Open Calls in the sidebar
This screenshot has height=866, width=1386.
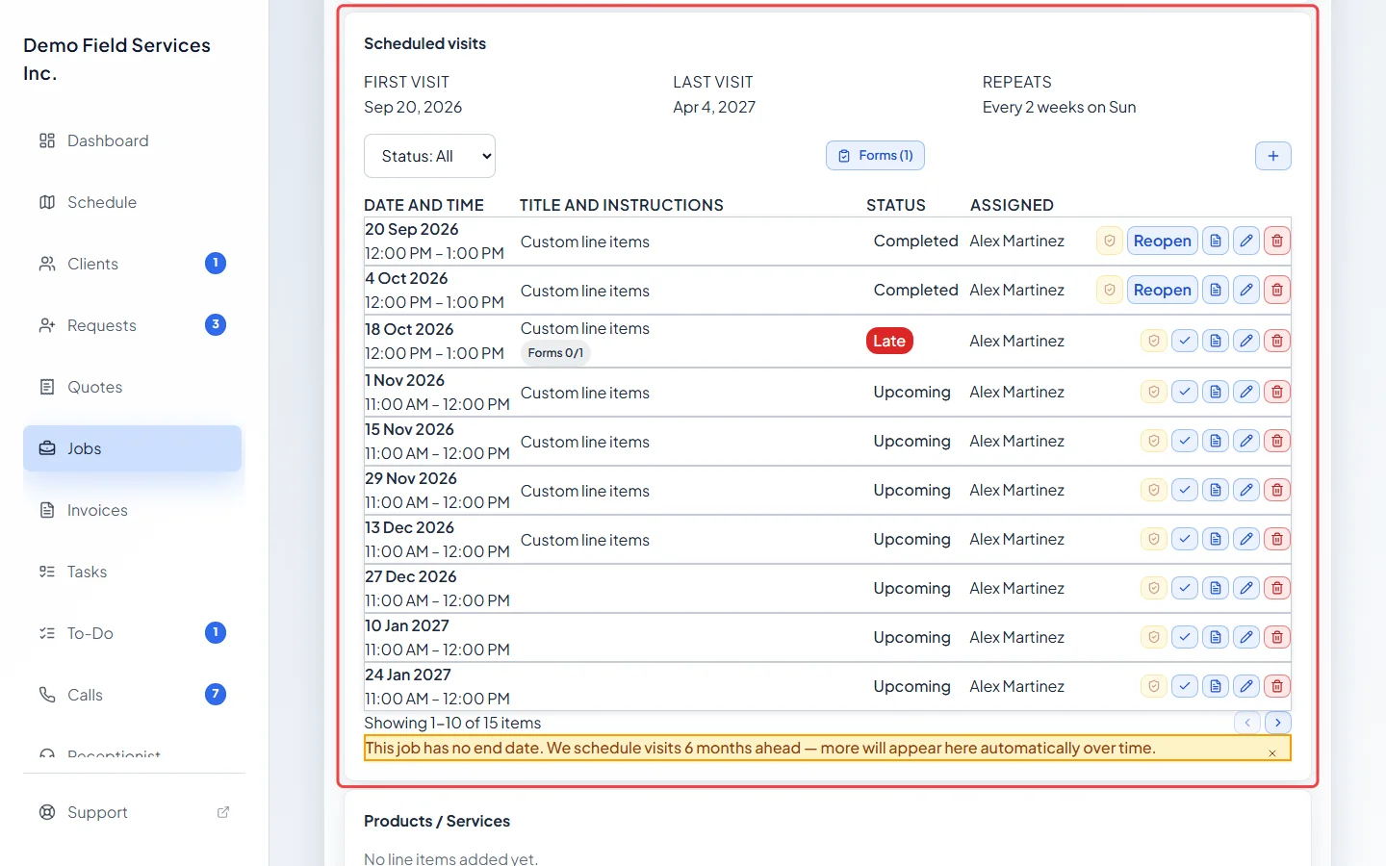click(133, 695)
